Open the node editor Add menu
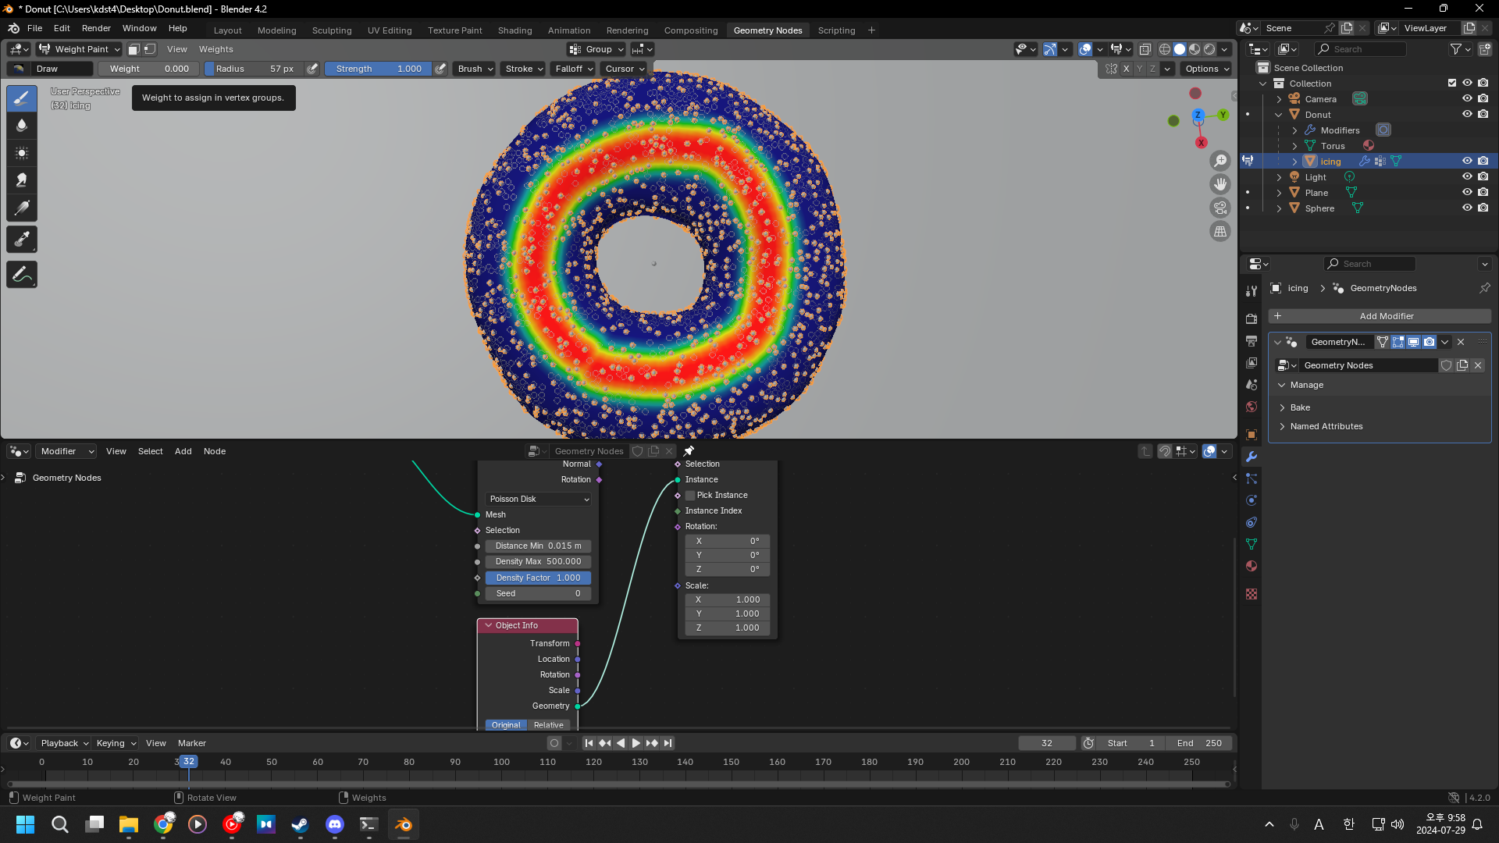The height and width of the screenshot is (843, 1499). [183, 451]
